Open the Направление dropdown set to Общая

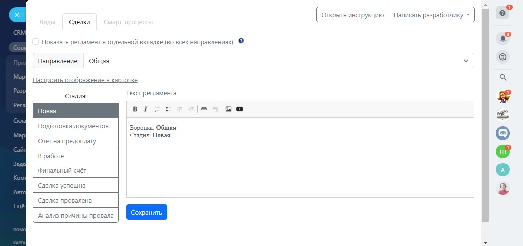[278, 61]
